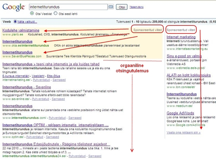Open the 'Google AdWords' sidebar ad
This screenshot has width=216, height=159.
point(180,113)
